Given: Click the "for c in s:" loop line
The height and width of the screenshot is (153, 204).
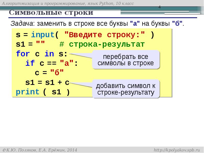Looking at the screenshot, I should tap(42, 54).
